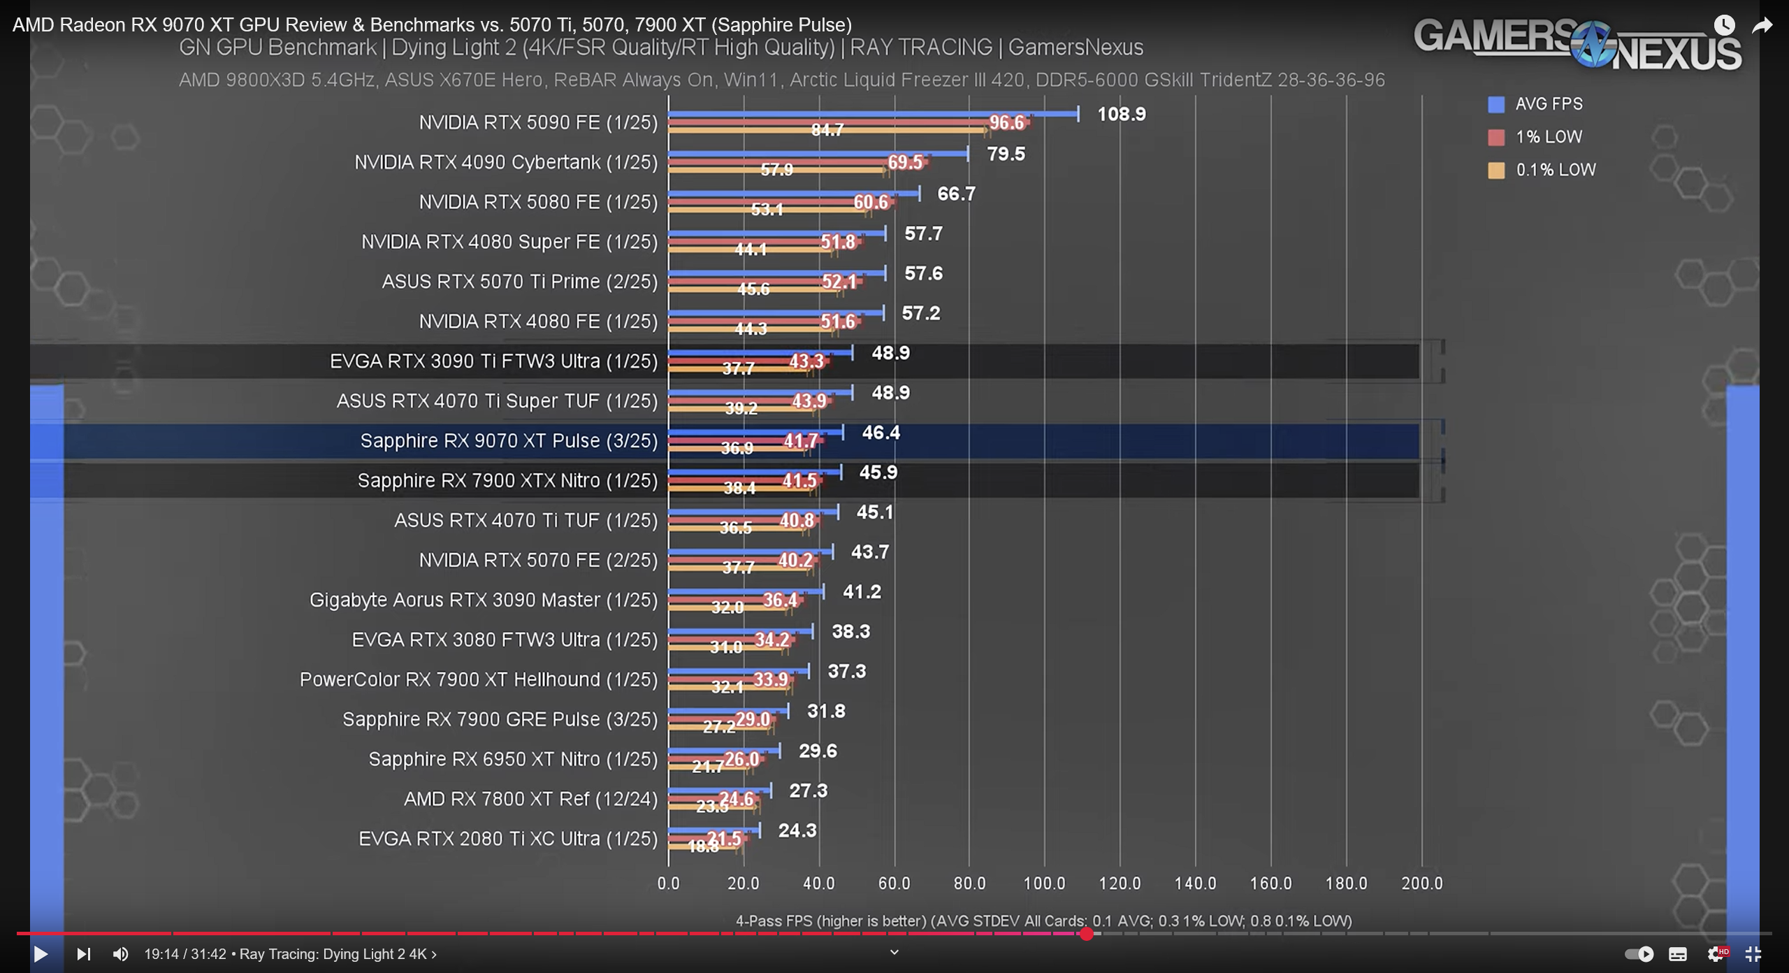1789x973 pixels.
Task: Click the 100.0 x-axis tick label
Action: 1045,884
